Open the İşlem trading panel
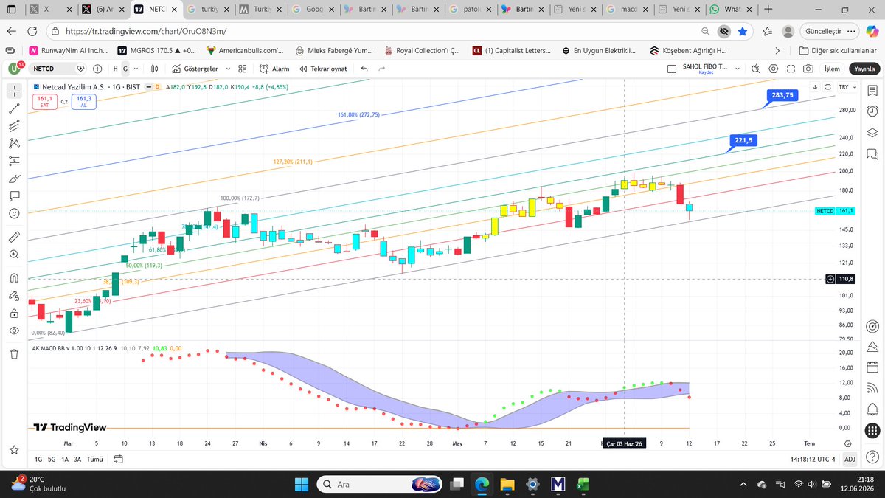Screen dimensions: 885x498 coord(832,68)
